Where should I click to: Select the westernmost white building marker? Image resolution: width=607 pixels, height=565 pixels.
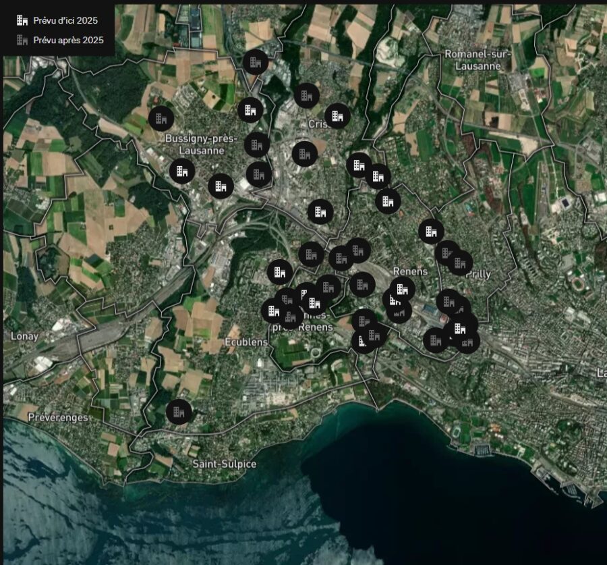pyautogui.click(x=181, y=171)
